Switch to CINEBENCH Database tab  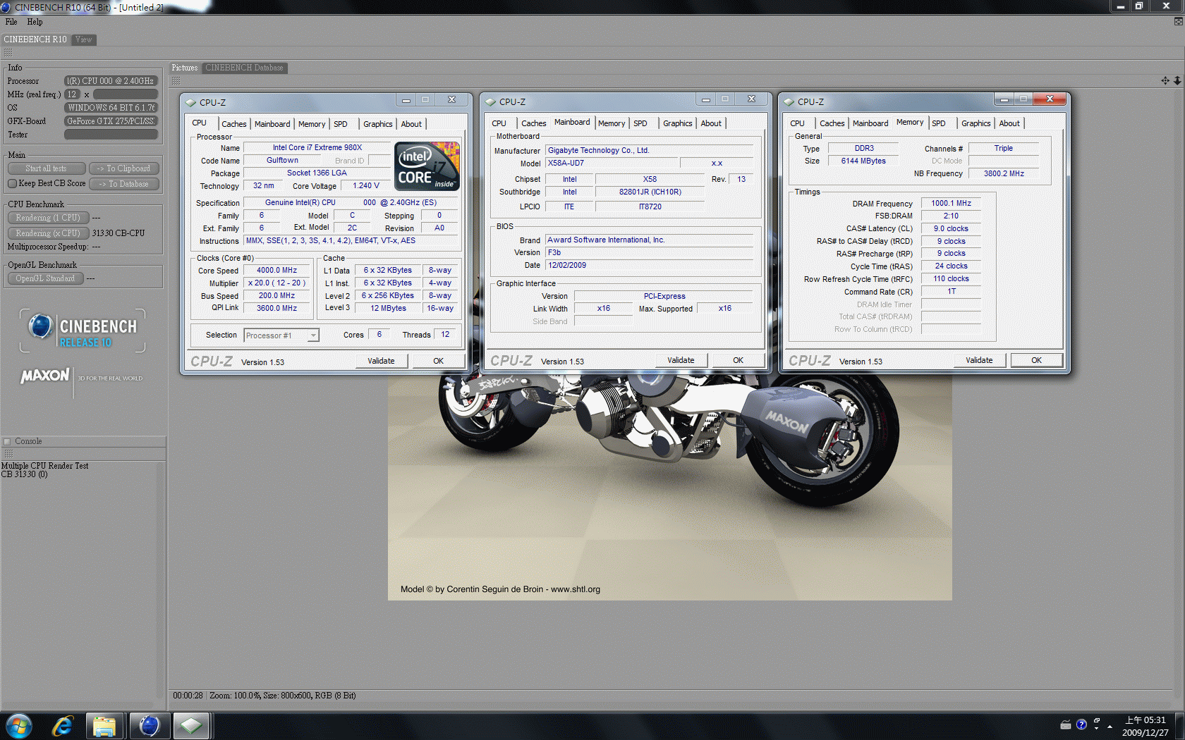coord(244,68)
